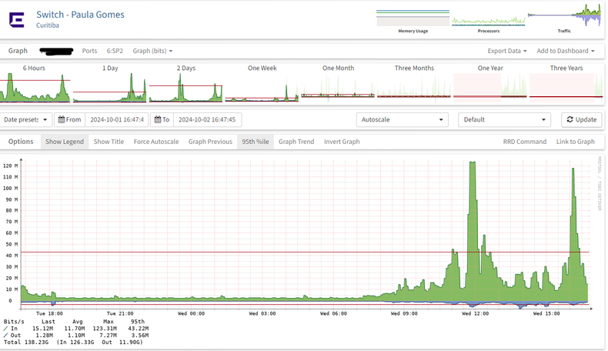This screenshot has width=608, height=351.
Task: Expand the Export Data menu
Action: pos(506,51)
